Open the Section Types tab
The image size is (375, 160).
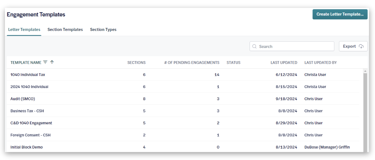coord(103,30)
